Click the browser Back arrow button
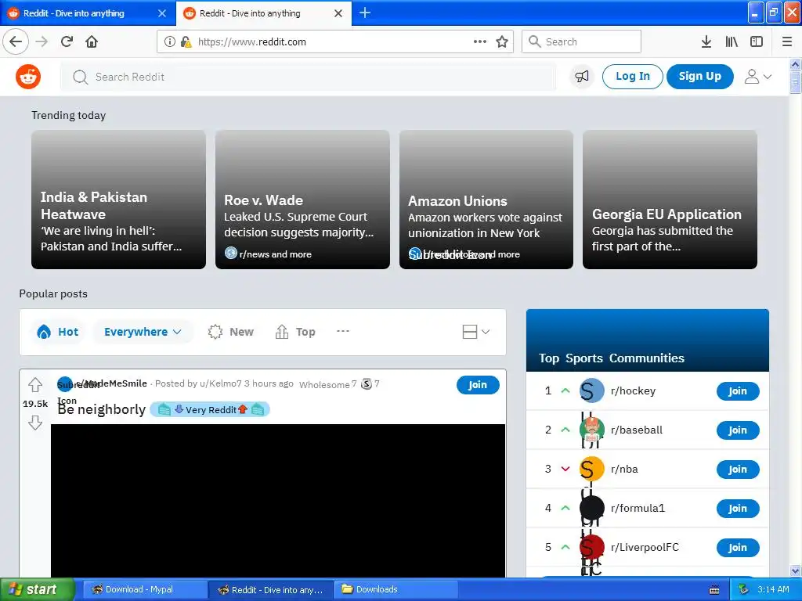The width and height of the screenshot is (802, 601). pyautogui.click(x=16, y=41)
